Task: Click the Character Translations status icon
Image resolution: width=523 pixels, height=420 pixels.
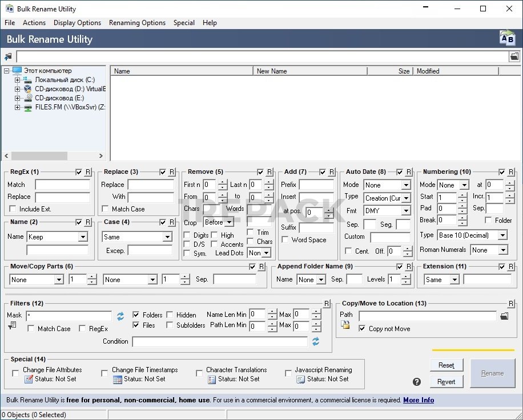Action: point(211,380)
